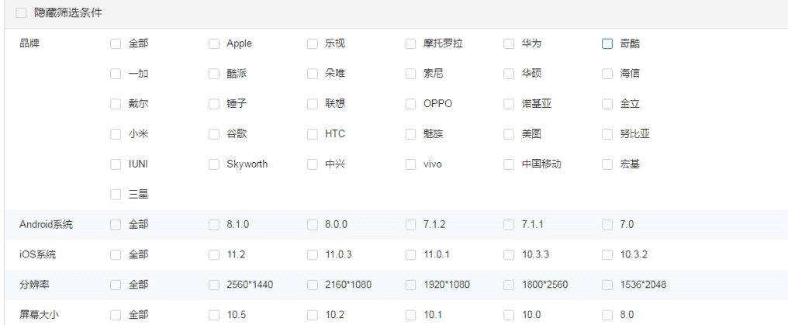
Task: Tick Android version 8.1.0 checkbox
Action: (214, 224)
